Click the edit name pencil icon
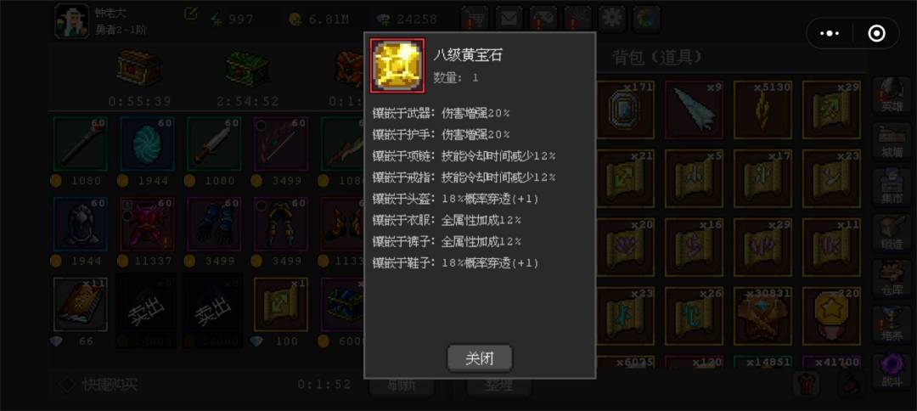This screenshot has width=917, height=411. click(x=191, y=14)
